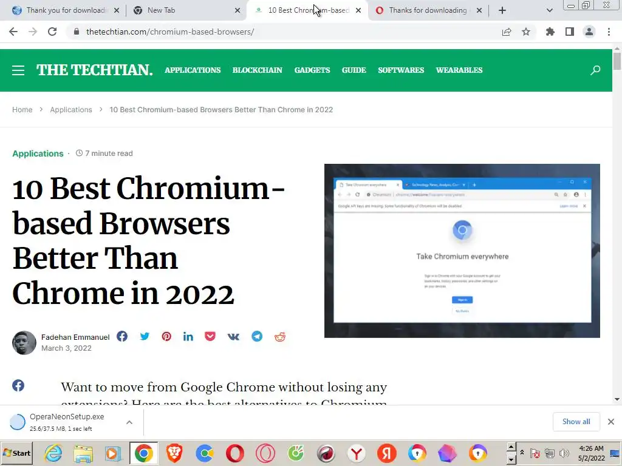Open the GUIDE nav menu
Screen dimensions: 622x466
coord(354,70)
